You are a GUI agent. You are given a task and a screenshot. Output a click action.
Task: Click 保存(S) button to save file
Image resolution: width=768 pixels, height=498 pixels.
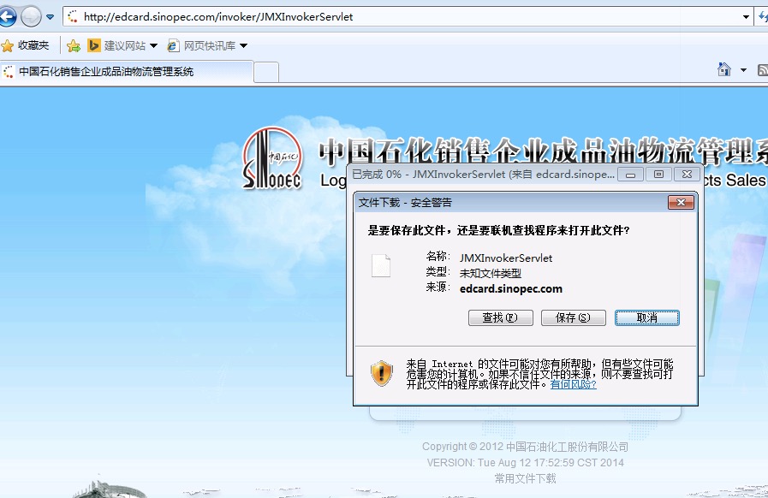(x=574, y=317)
